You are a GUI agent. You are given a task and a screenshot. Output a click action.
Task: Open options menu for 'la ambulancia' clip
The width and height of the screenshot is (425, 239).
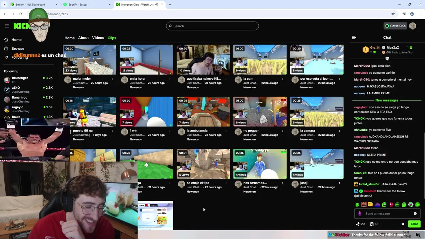coord(226,131)
